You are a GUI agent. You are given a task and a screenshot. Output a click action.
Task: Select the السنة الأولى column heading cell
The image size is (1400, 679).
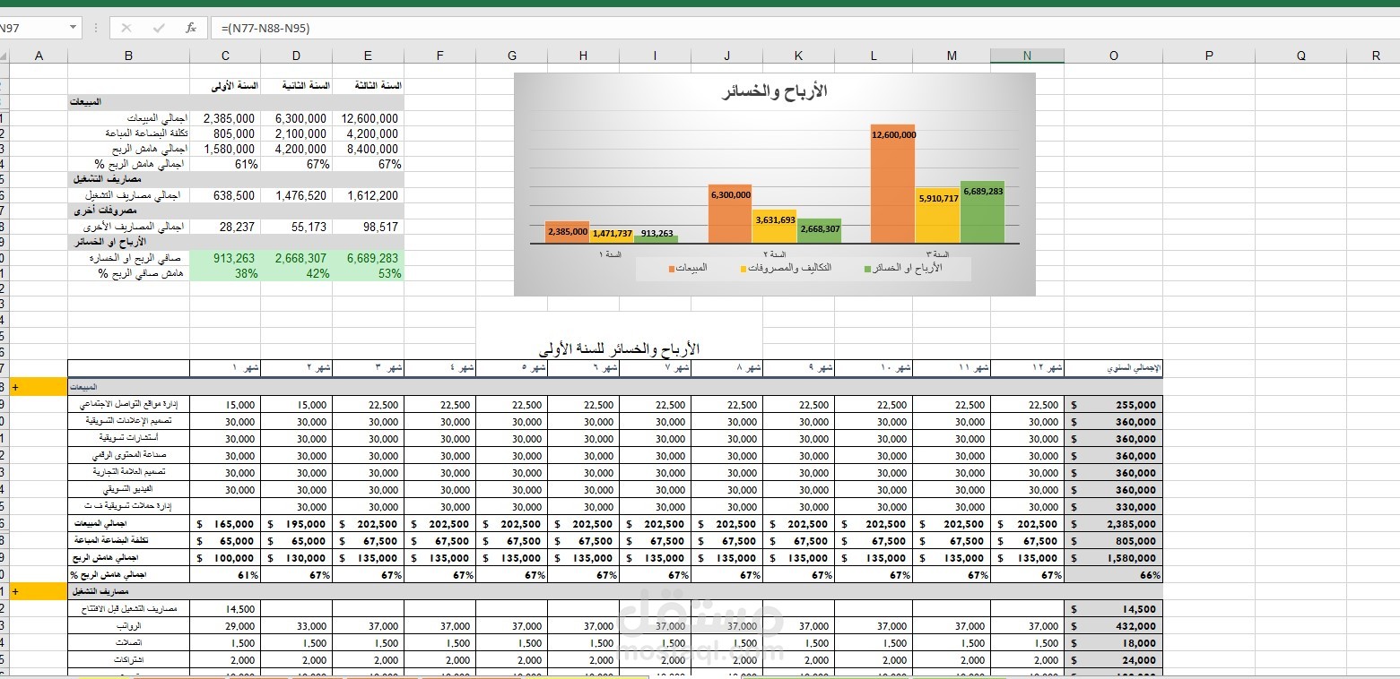[x=225, y=86]
